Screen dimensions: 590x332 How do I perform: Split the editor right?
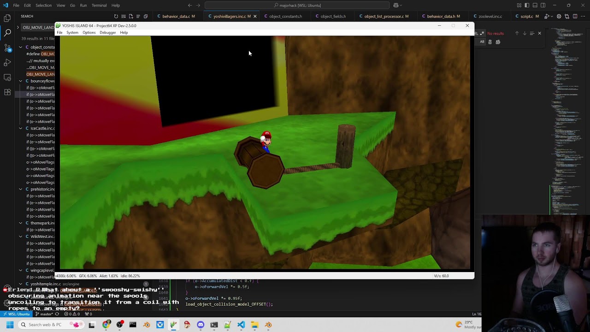[575, 16]
